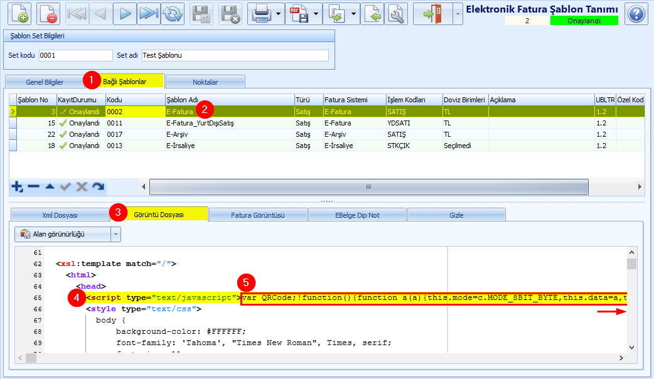The height and width of the screenshot is (379, 654).
Task: Open the Xml Dosyası tab
Action: point(60,215)
